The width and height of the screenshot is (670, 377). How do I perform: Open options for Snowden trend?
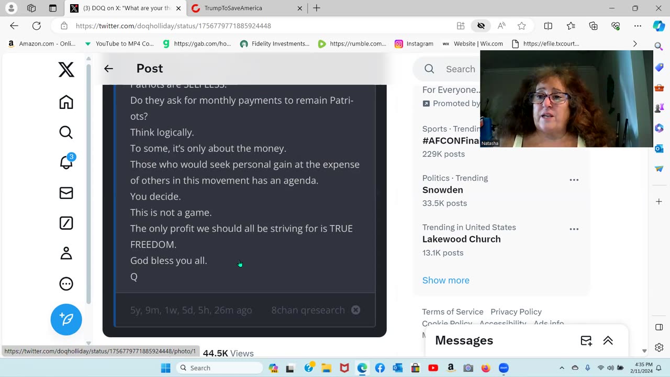(574, 180)
